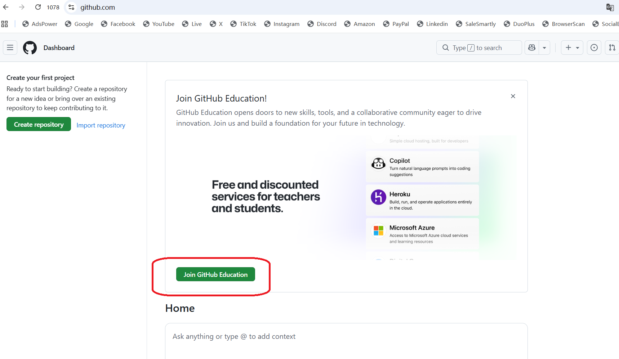Click the site information icon in address bar
The width and height of the screenshot is (619, 359).
pyautogui.click(x=71, y=7)
